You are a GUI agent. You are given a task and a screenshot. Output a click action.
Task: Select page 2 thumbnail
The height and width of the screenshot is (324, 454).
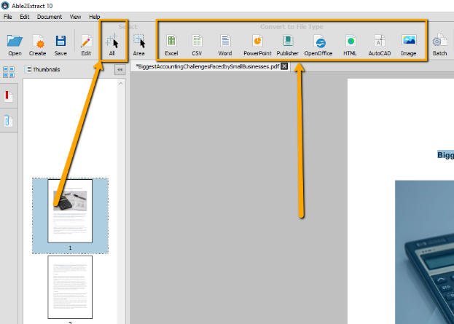70,287
